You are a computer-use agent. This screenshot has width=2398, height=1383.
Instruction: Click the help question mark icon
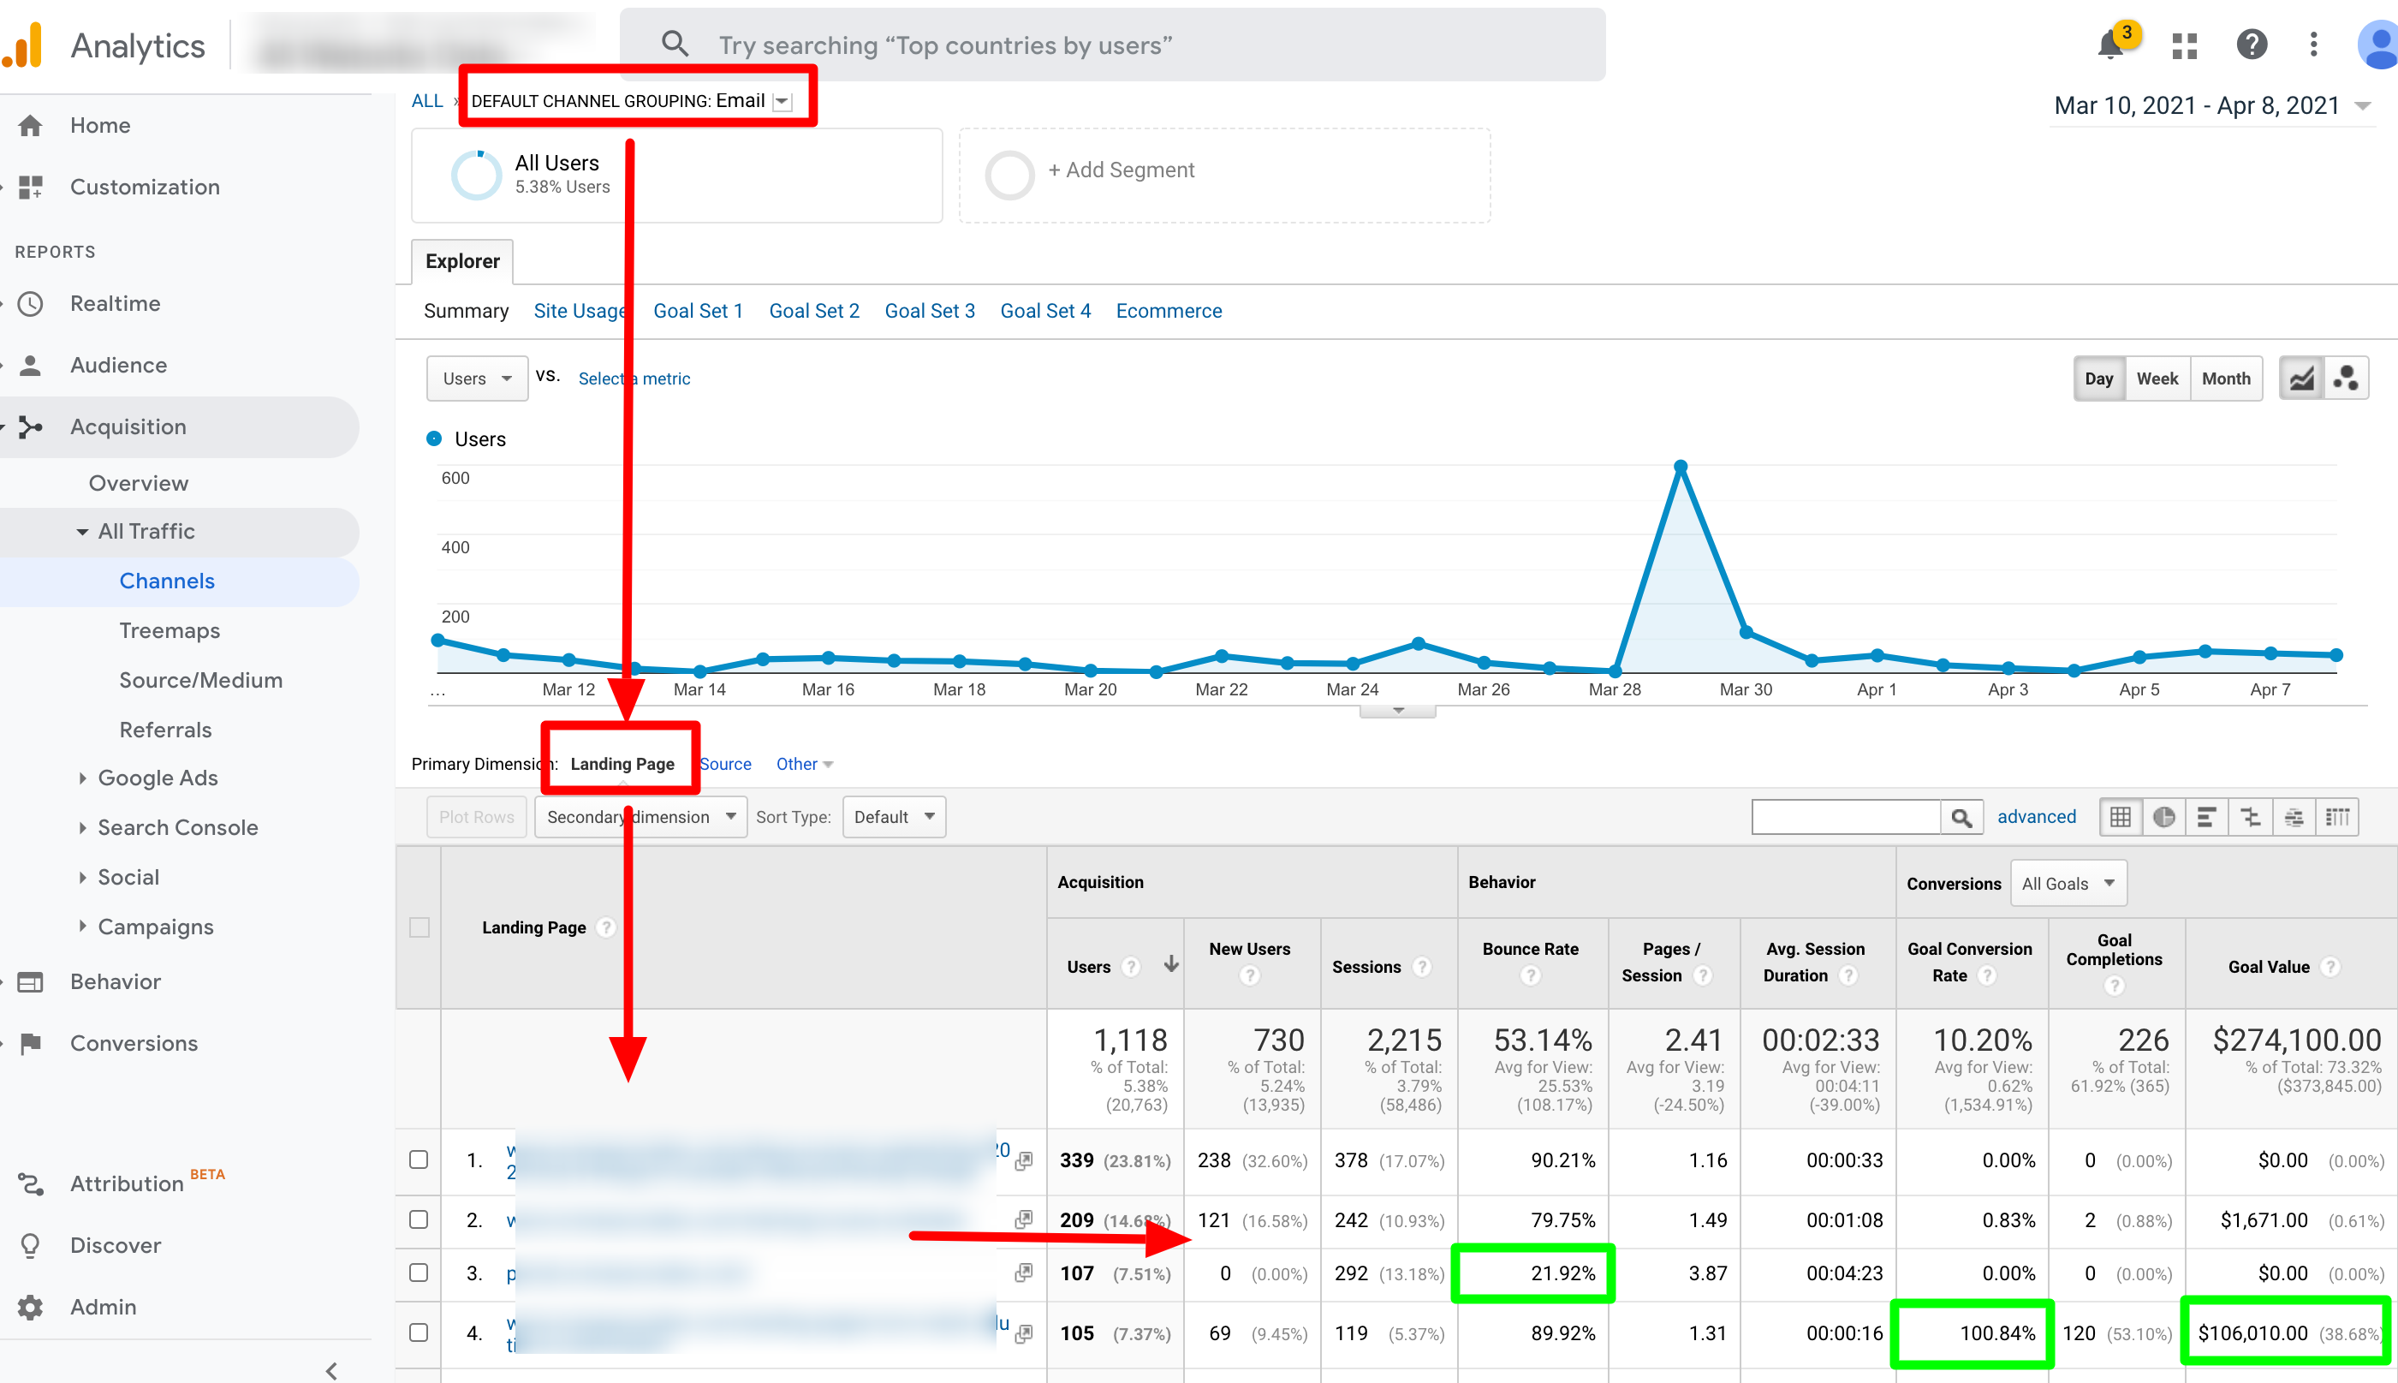coord(2251,45)
